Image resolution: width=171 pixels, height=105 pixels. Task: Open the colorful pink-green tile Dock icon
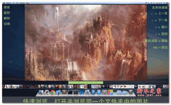click(110, 92)
